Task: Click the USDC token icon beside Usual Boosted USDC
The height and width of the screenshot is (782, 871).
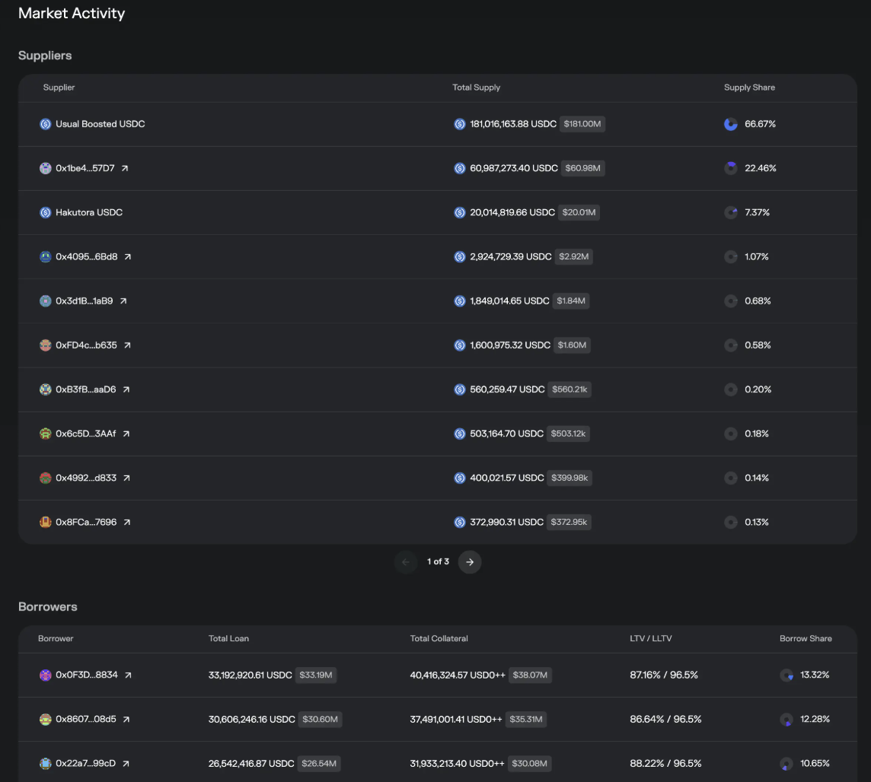Action: 46,124
